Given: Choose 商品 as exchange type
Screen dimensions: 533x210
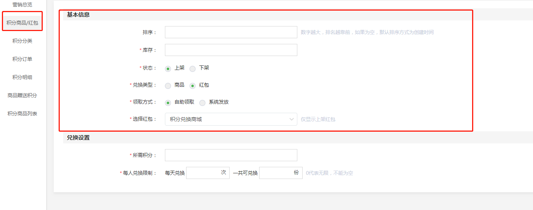Looking at the screenshot, I should click(x=168, y=86).
